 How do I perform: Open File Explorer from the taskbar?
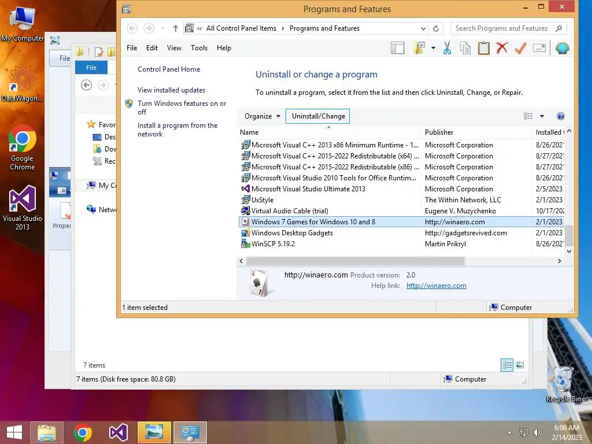[x=47, y=432]
